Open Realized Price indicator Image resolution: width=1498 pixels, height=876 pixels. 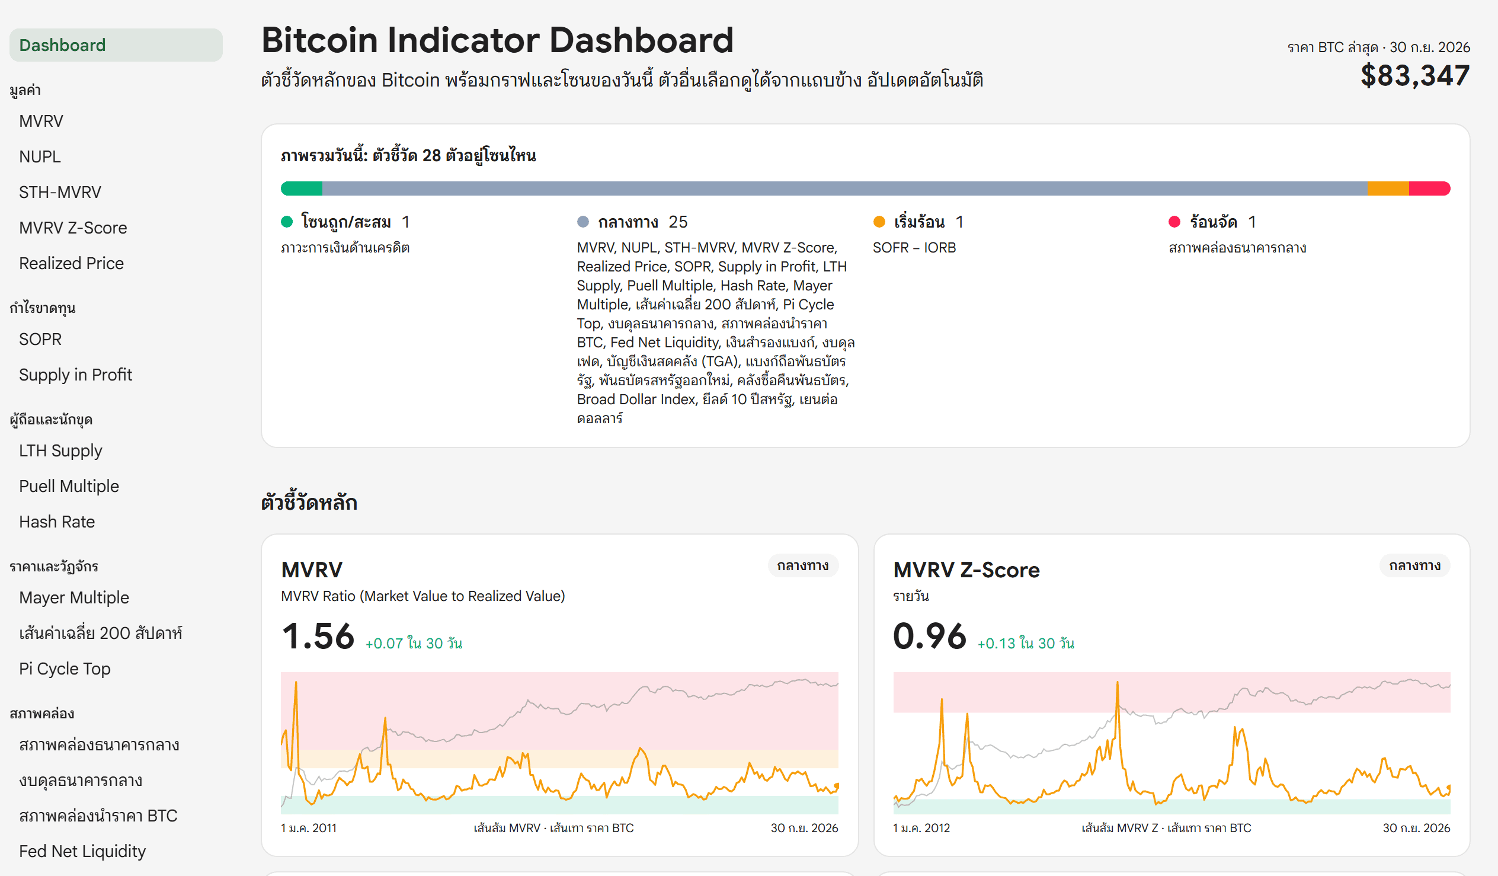(71, 264)
